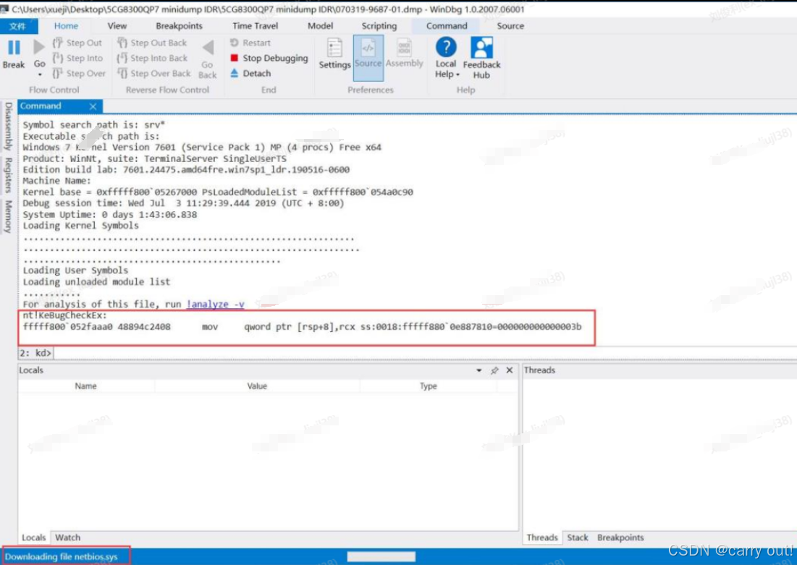Close the Locals panel
Screen dimensions: 797x565
(510, 370)
